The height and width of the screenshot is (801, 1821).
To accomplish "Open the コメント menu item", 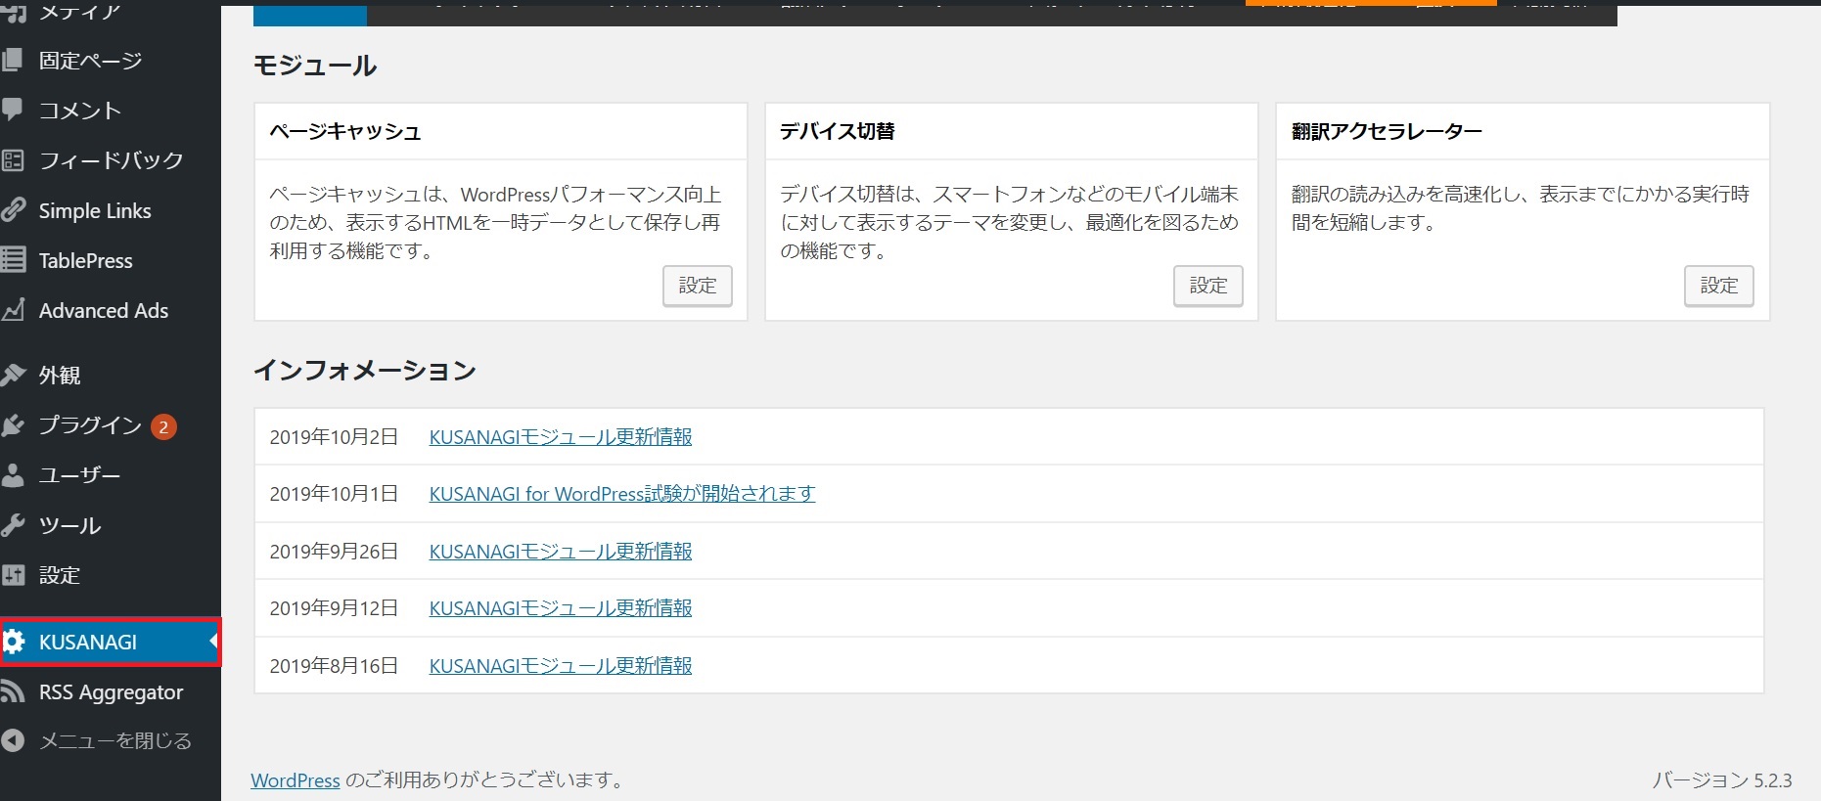I will (x=80, y=111).
